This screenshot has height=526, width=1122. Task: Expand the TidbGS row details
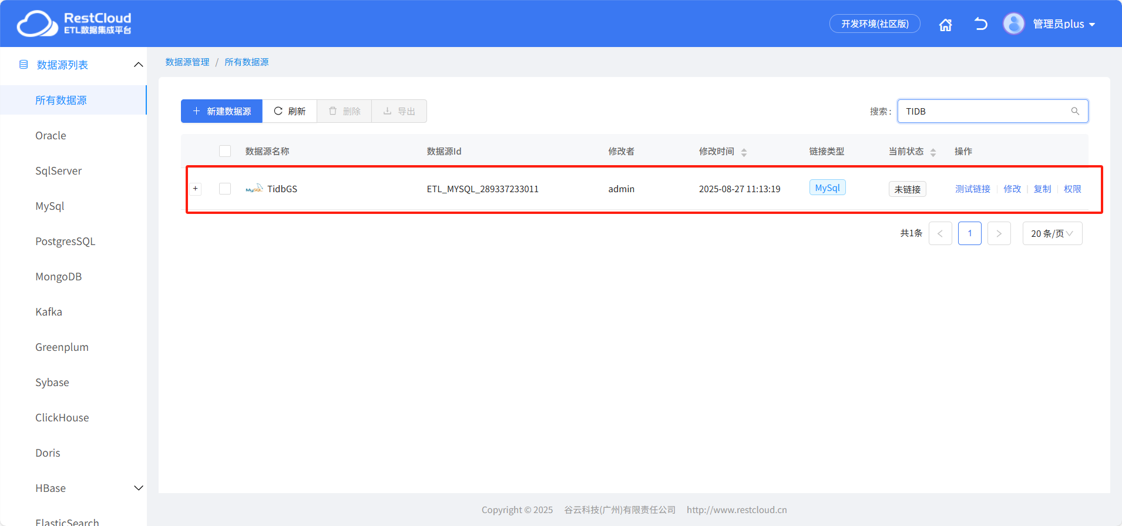pos(196,189)
